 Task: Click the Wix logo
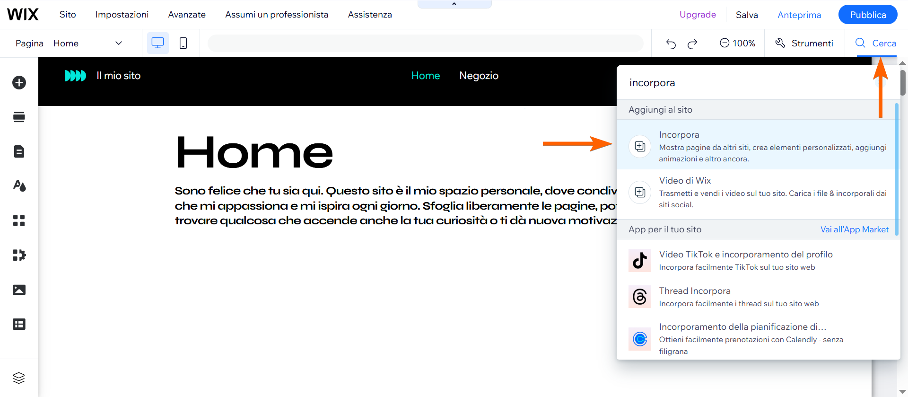click(x=23, y=14)
